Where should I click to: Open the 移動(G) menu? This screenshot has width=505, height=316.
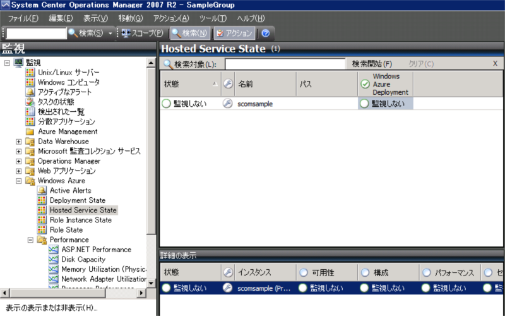(130, 18)
